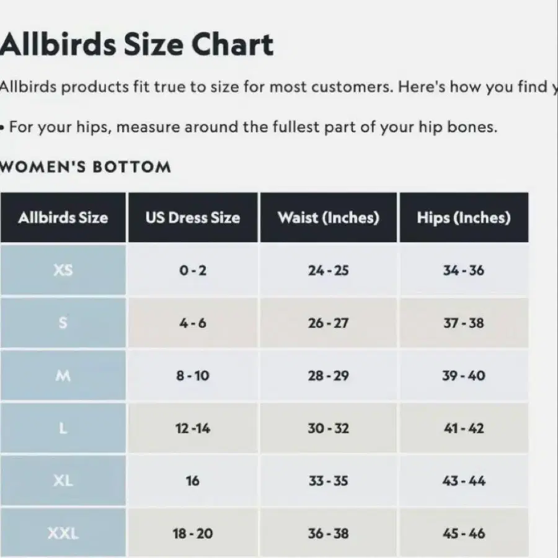
Task: Select the Allbirds Size column header
Action: click(x=63, y=218)
